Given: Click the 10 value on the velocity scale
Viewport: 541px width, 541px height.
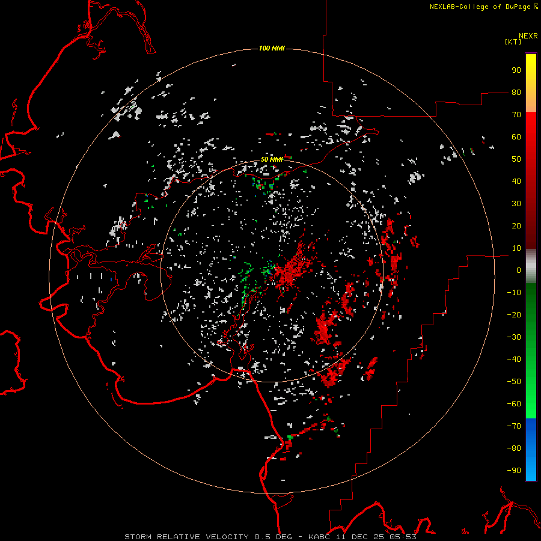Looking at the screenshot, I should (x=516, y=248).
